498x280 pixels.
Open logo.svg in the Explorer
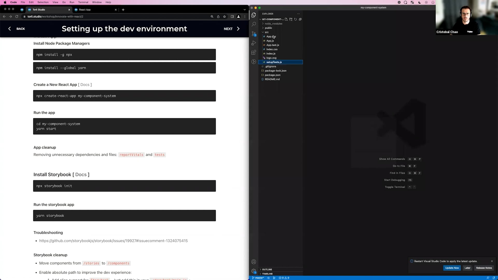pos(281,58)
